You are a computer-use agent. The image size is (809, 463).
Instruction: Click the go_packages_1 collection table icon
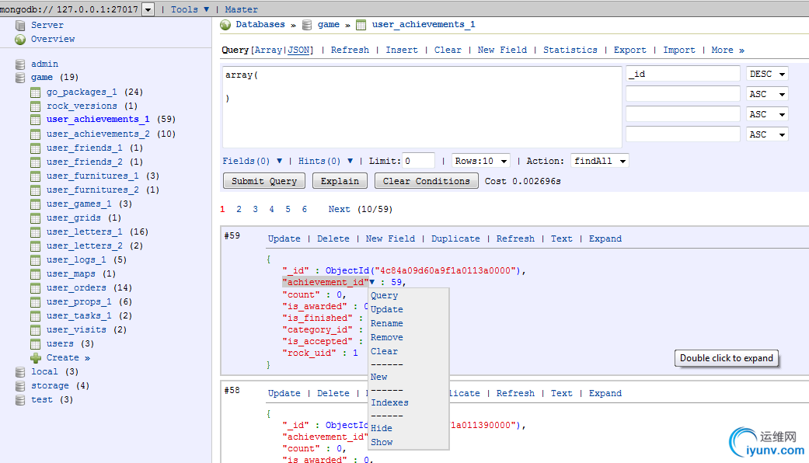(35, 92)
